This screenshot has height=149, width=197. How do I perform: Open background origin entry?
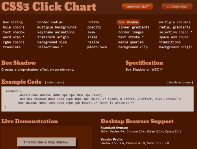(x=176, y=47)
